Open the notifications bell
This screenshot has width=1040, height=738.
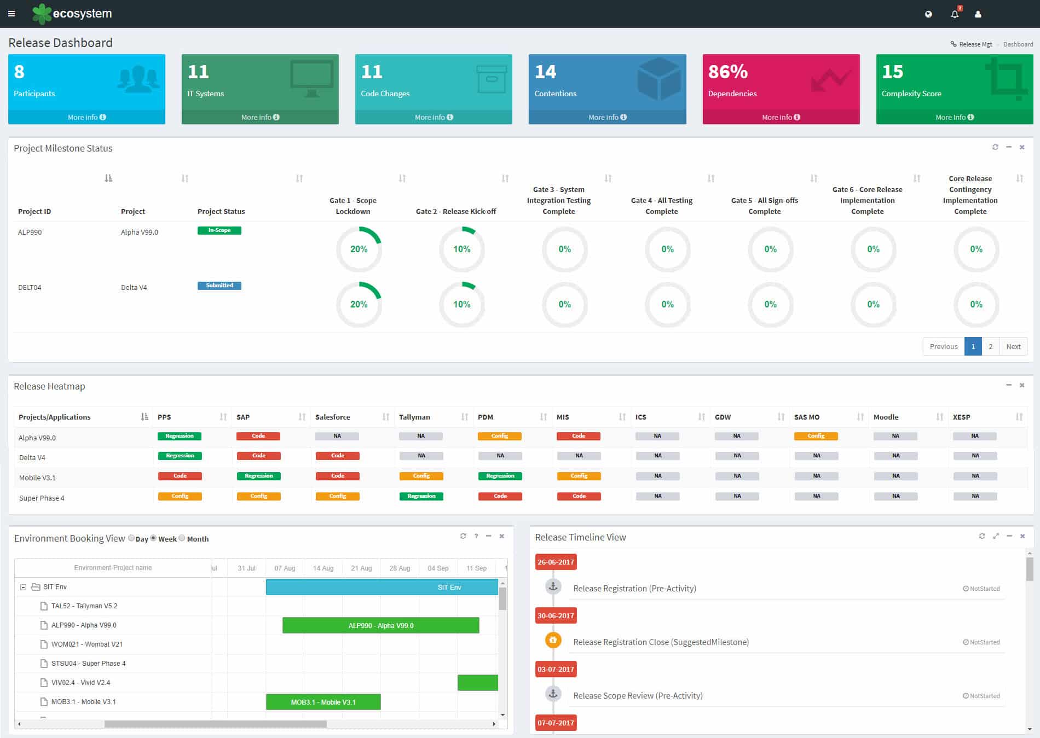pyautogui.click(x=955, y=14)
